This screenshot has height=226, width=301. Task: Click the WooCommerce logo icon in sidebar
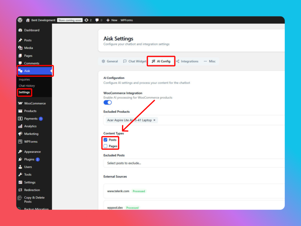coord(20,104)
